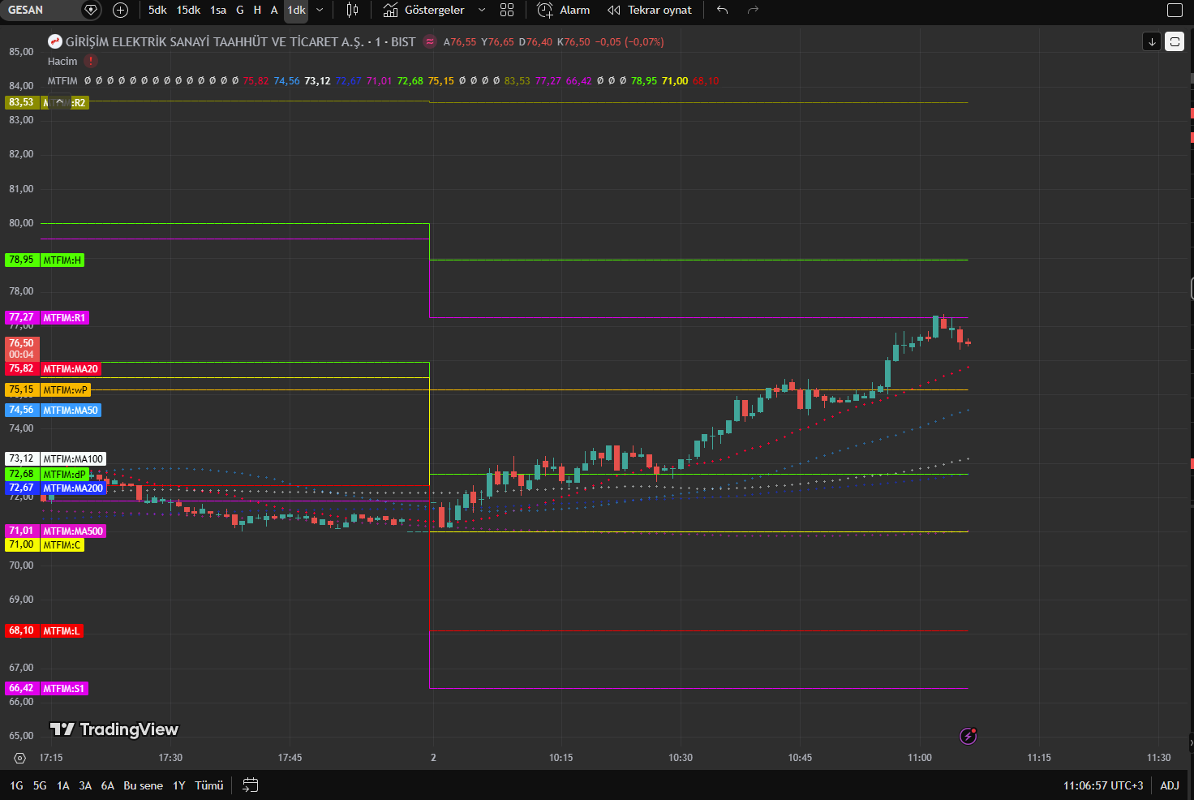Click the TradingView logo

[114, 729]
